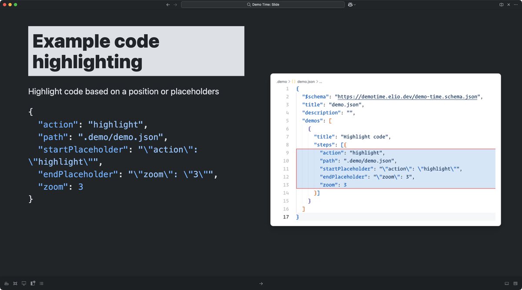Show the slide list icon in bottom bar
The width and height of the screenshot is (522, 290).
[x=41, y=283]
